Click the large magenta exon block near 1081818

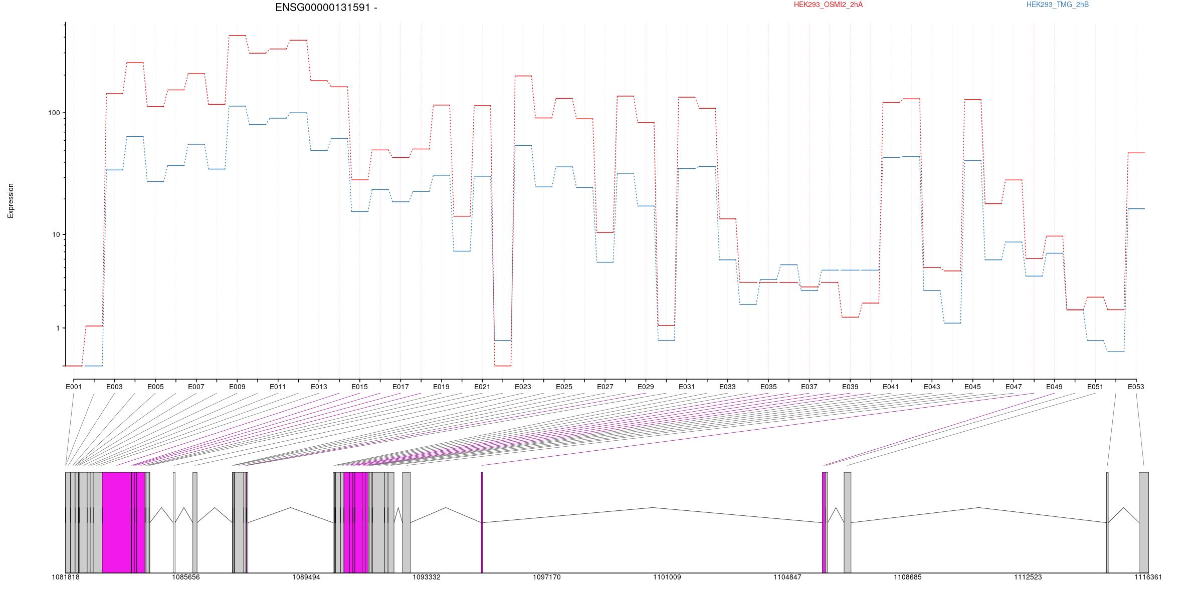pyautogui.click(x=117, y=522)
